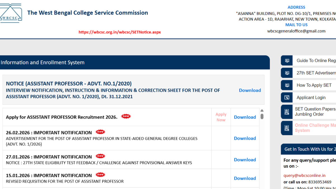Click the query@wbcsconline.in email link

tap(304, 176)
